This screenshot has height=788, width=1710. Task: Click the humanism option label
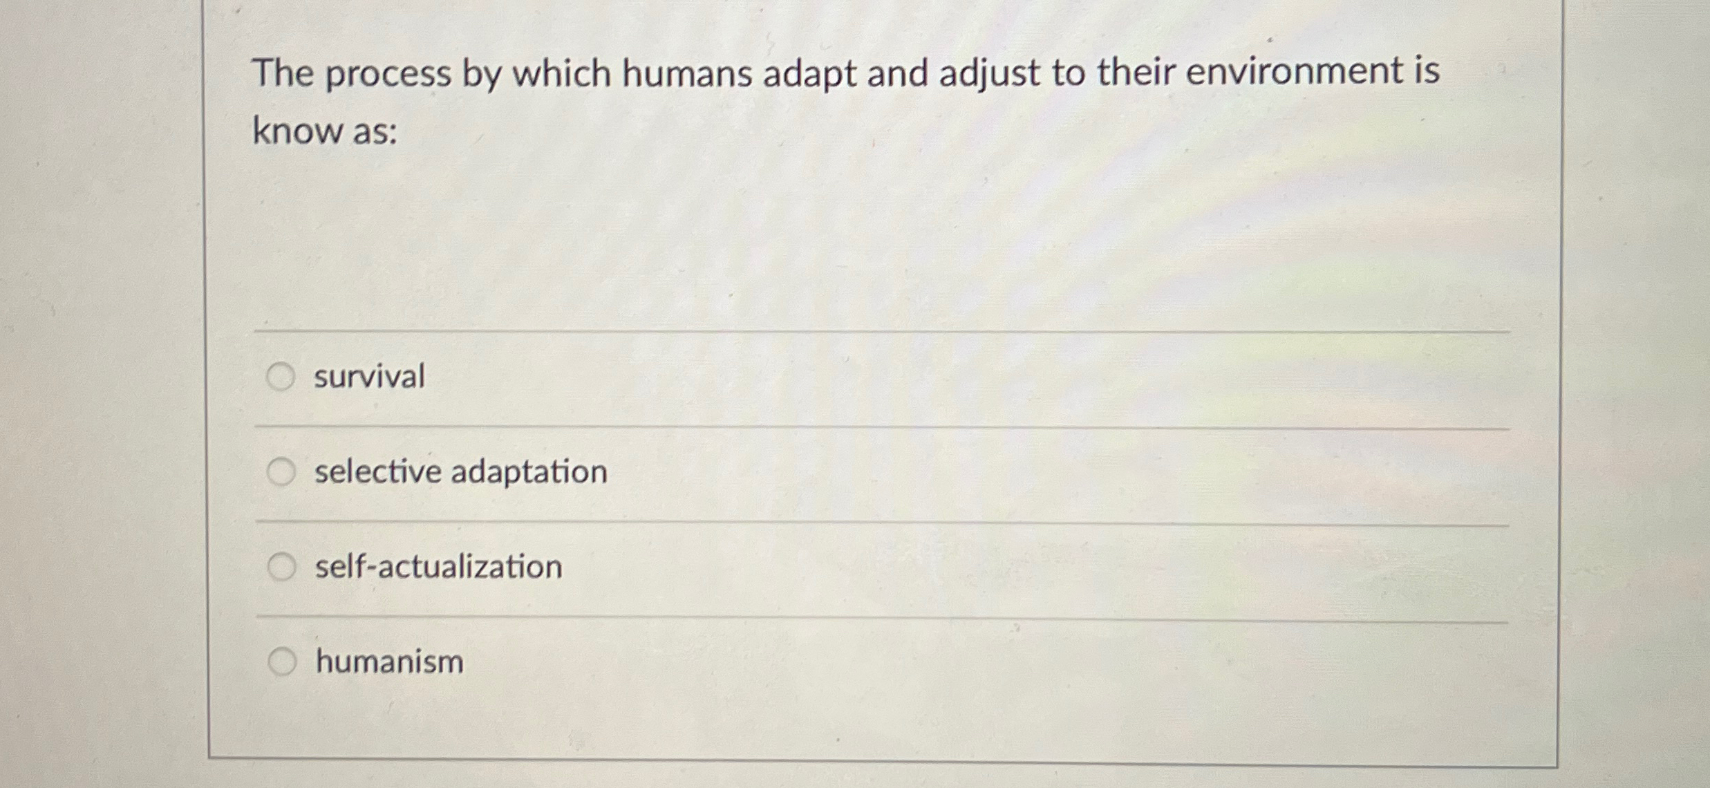point(388,662)
